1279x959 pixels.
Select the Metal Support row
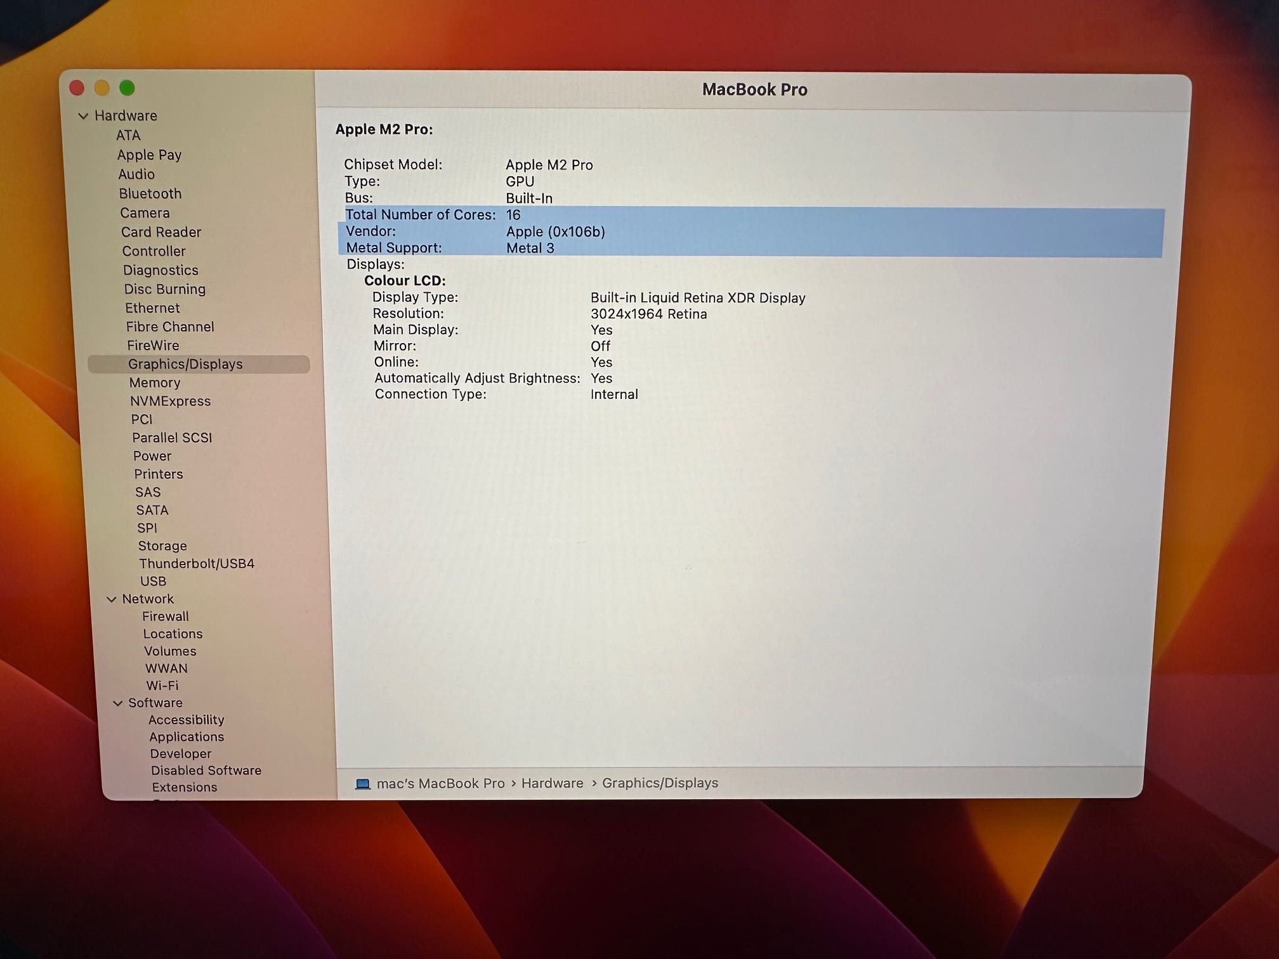[x=752, y=248]
